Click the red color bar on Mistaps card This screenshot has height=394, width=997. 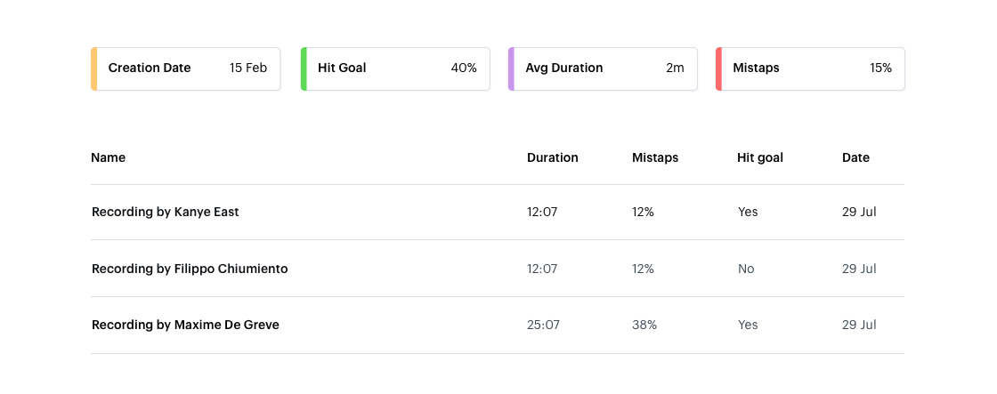coord(718,68)
